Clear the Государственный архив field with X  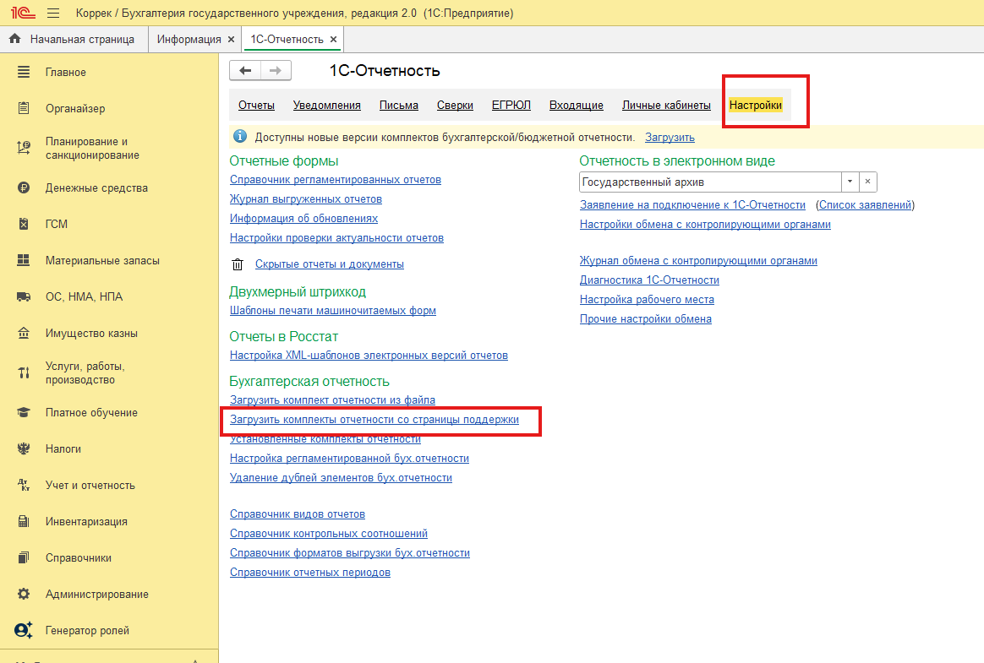pyautogui.click(x=867, y=182)
